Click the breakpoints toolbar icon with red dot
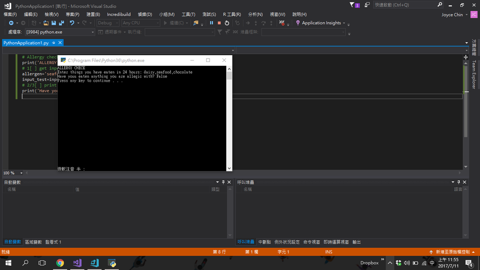Image resolution: width=480 pixels, height=270 pixels. tap(282, 23)
